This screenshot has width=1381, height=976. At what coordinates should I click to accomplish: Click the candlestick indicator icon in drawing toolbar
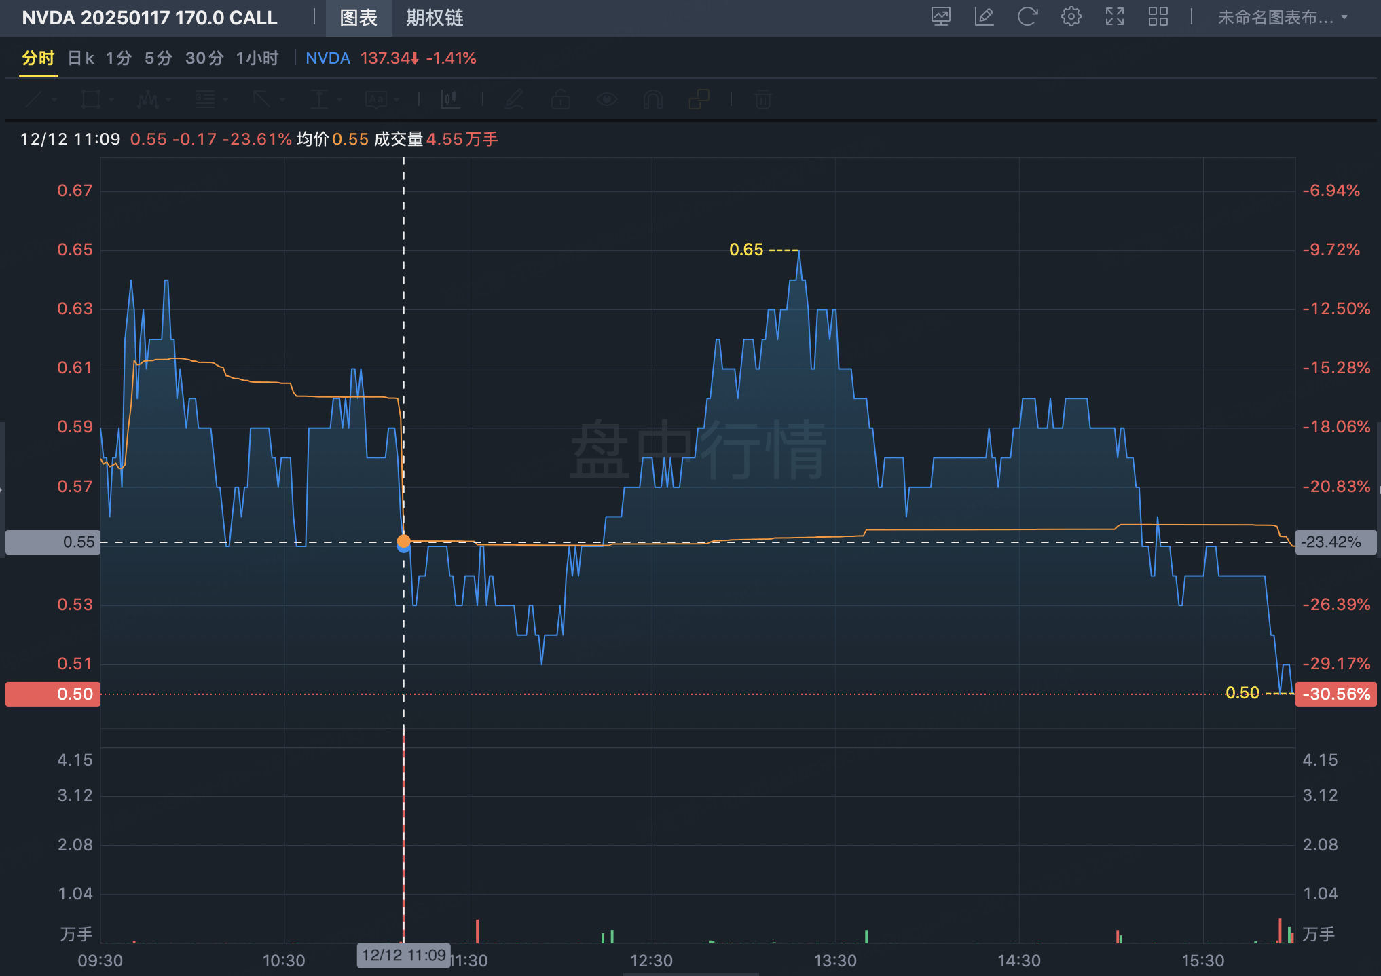(450, 100)
